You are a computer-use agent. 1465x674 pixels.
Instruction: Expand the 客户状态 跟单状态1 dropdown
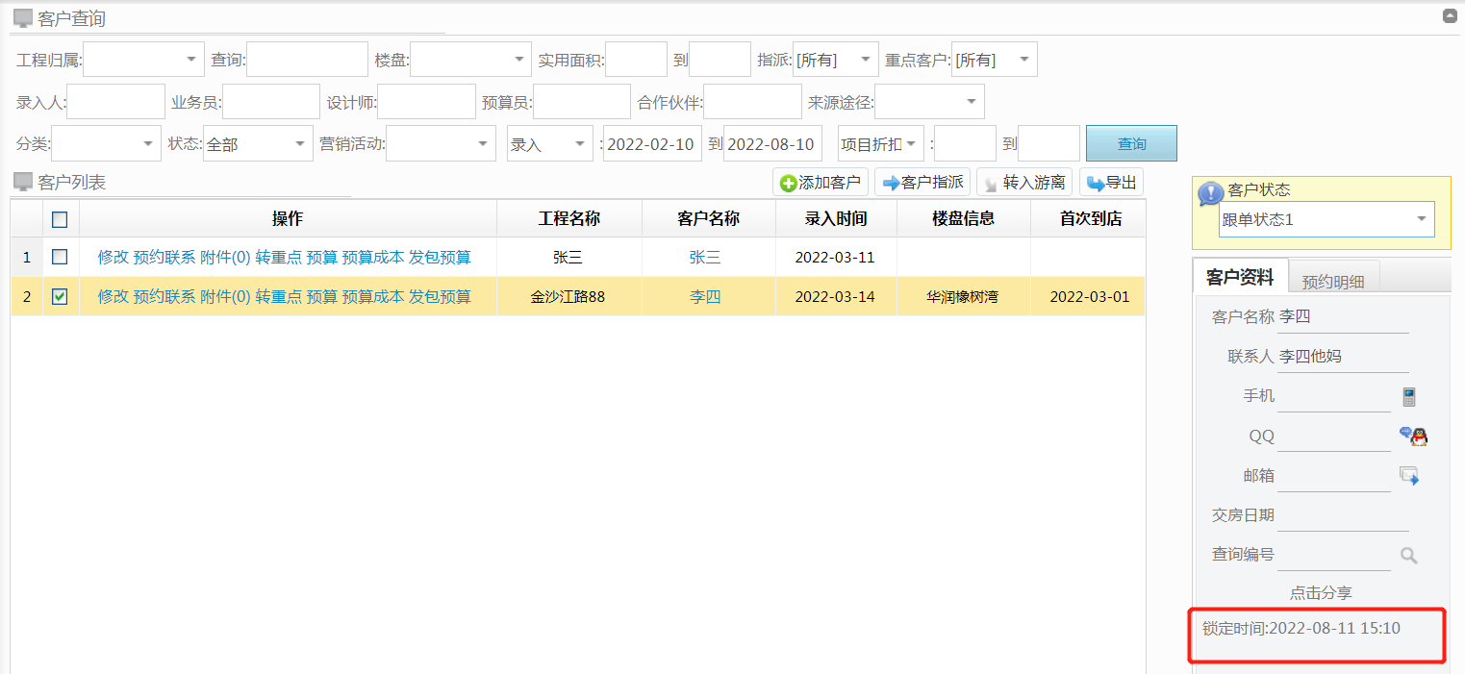pyautogui.click(x=1421, y=219)
